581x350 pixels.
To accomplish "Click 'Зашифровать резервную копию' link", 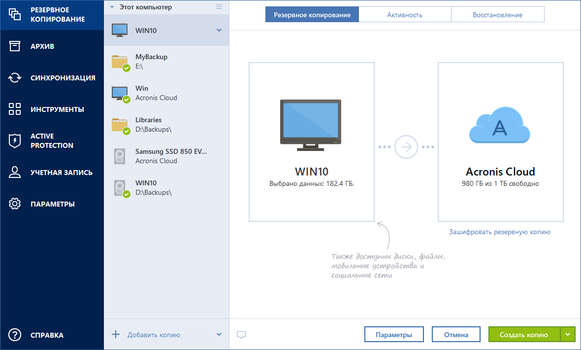I will (x=499, y=232).
